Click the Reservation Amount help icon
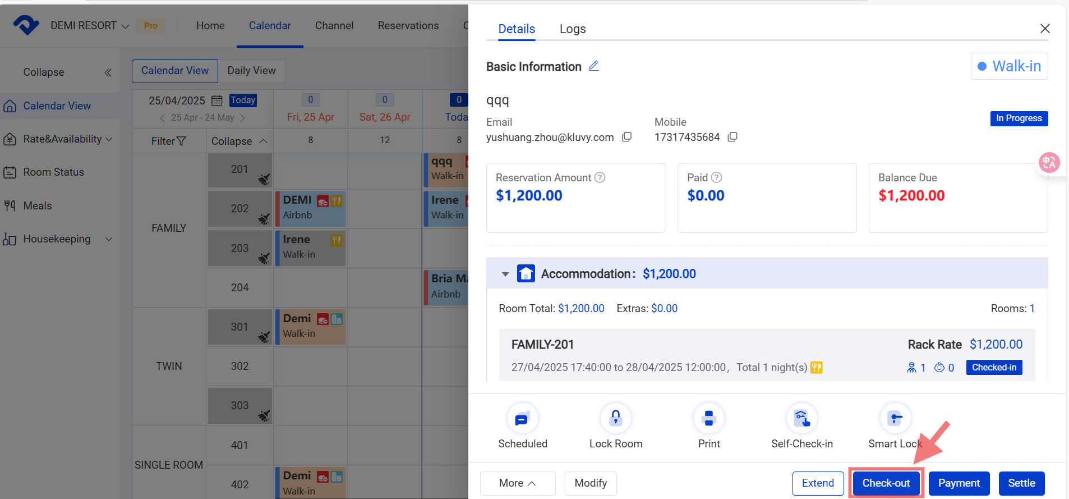 [x=600, y=177]
